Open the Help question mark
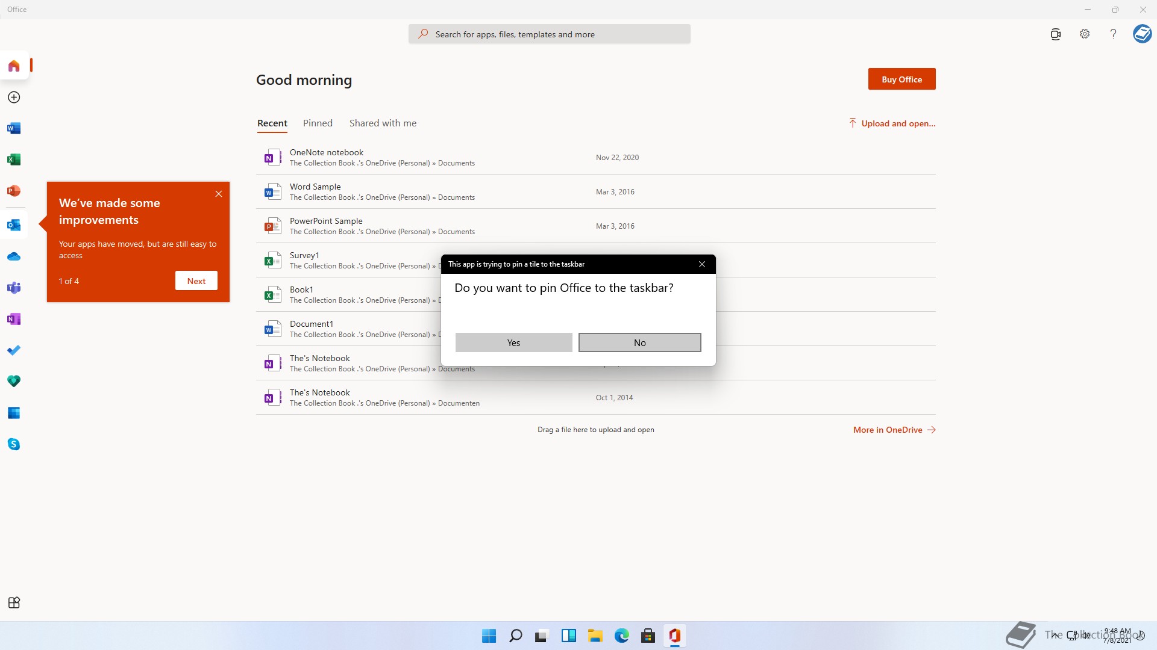The width and height of the screenshot is (1157, 650). (x=1113, y=34)
